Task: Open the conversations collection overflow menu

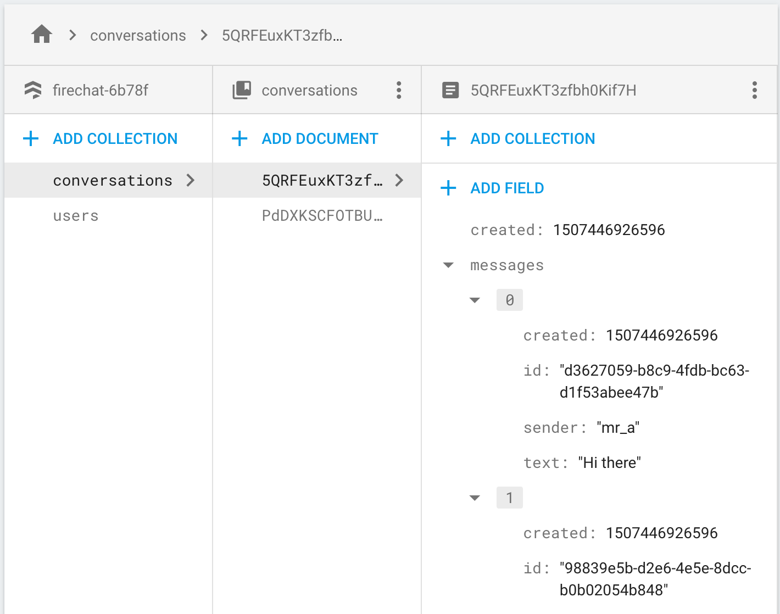Action: pos(399,90)
